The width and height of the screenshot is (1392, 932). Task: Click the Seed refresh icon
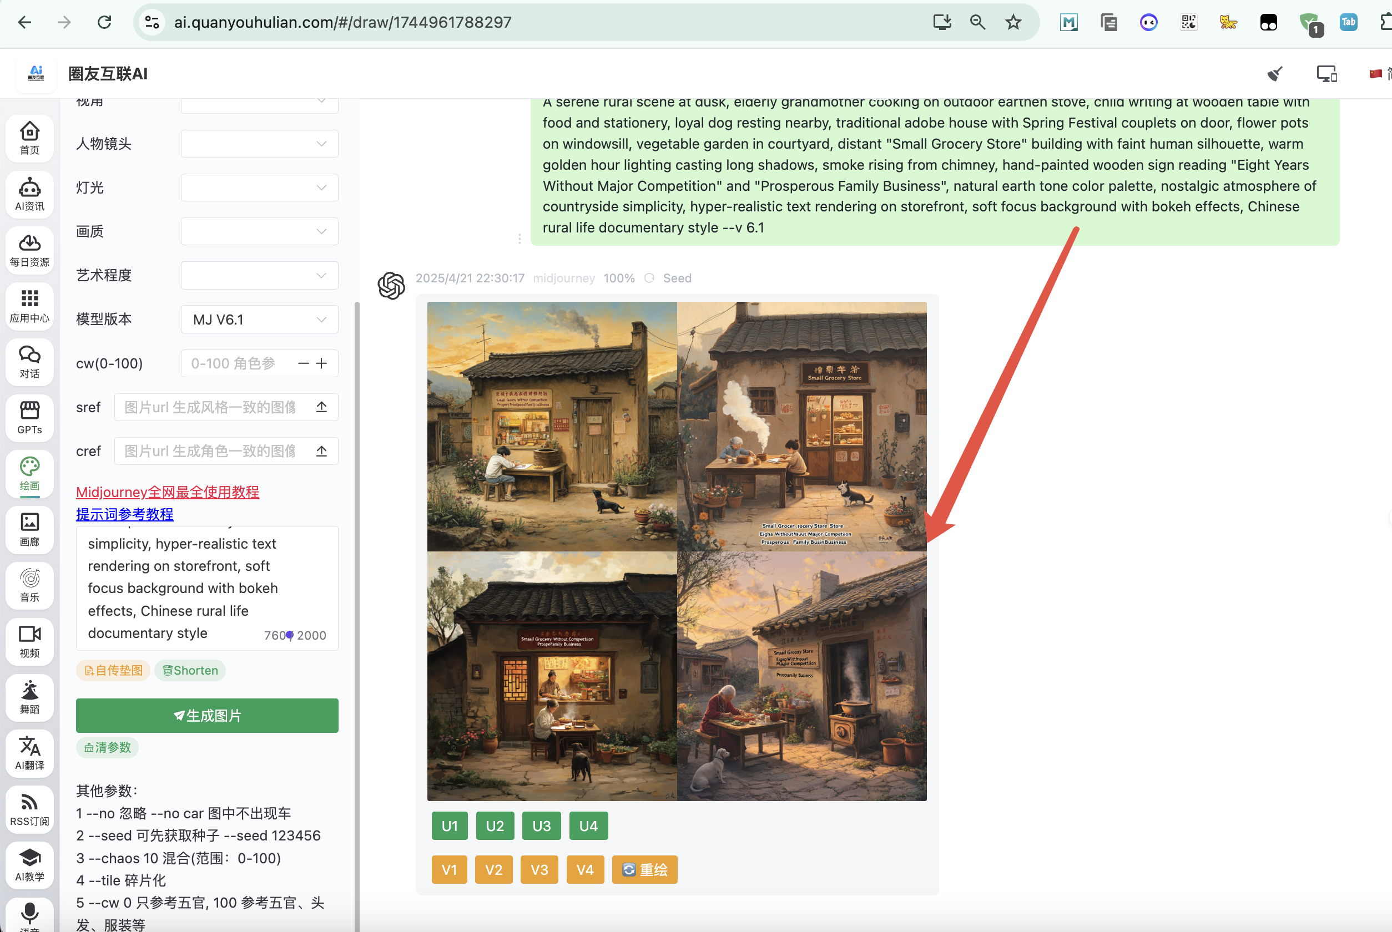tap(649, 278)
